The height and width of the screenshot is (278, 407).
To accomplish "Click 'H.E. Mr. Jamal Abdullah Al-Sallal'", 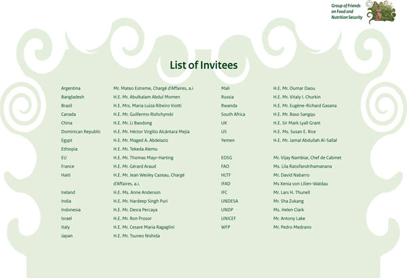I will (305, 140).
